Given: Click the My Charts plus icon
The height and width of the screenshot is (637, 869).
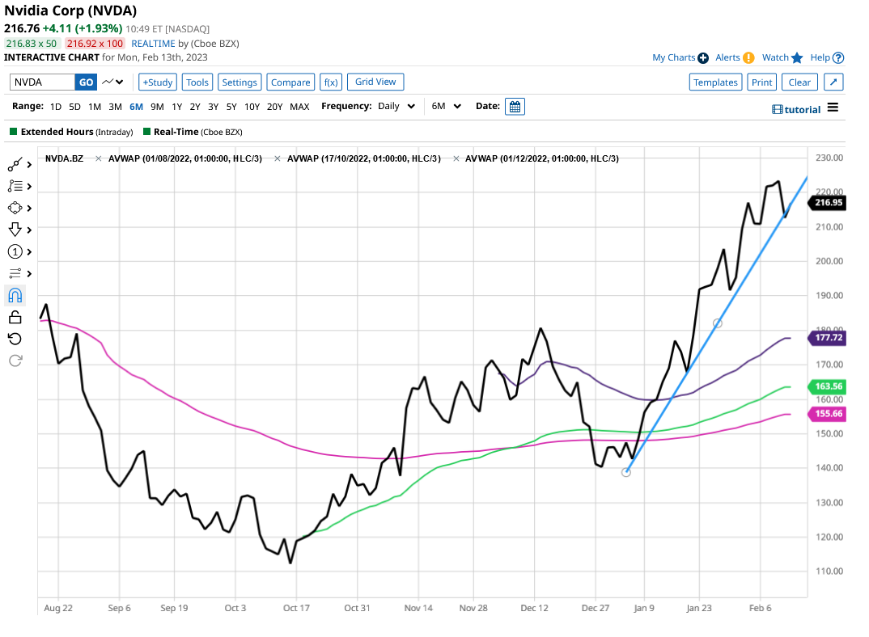Looking at the screenshot, I should tap(703, 58).
